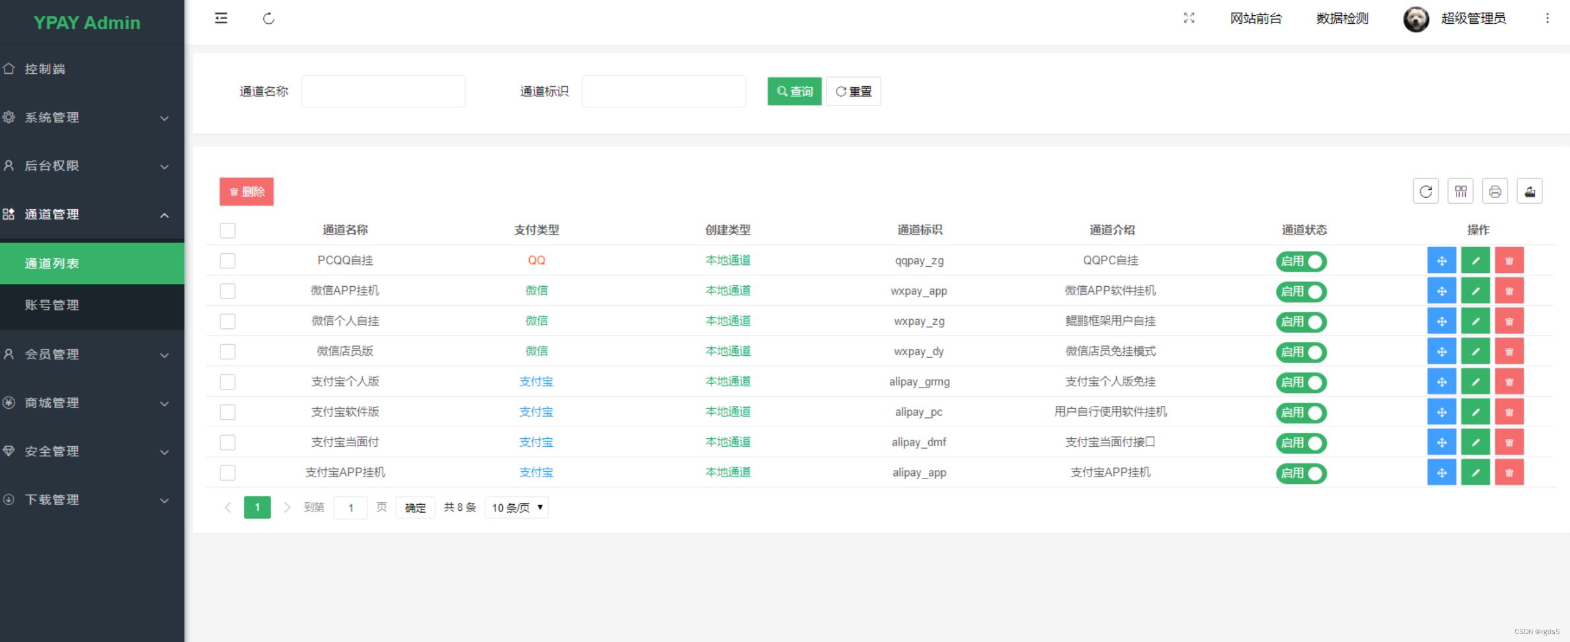This screenshot has width=1570, height=642.
Task: Collapse the sidebar using the fold icon
Action: click(221, 18)
